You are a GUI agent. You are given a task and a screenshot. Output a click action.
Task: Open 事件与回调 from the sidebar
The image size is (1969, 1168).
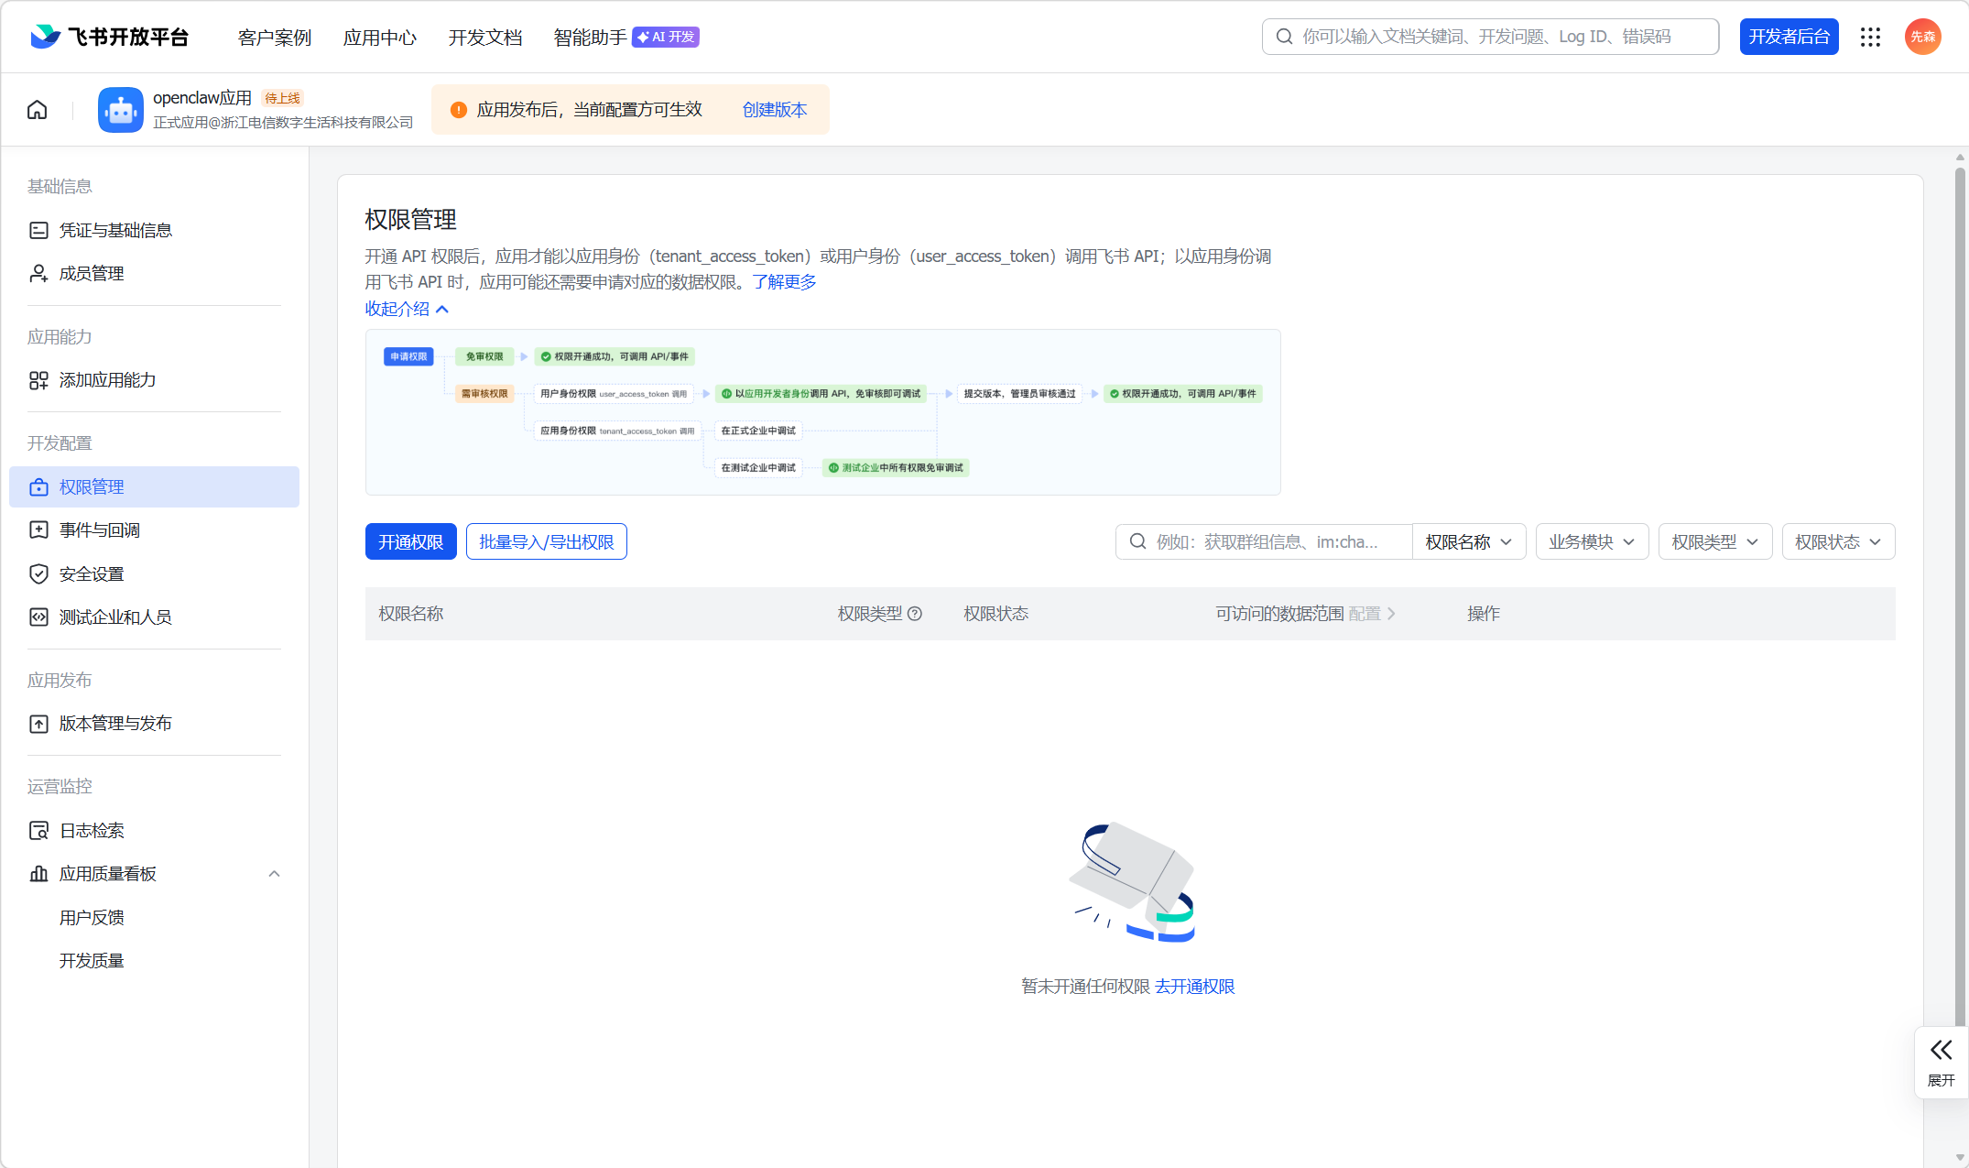100,530
